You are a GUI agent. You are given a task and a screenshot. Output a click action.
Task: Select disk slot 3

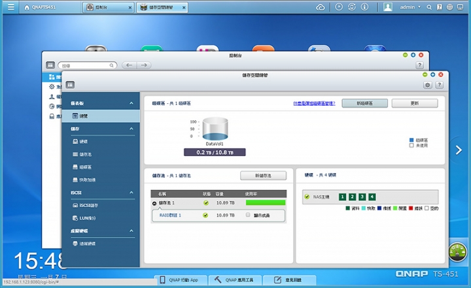[x=362, y=197]
